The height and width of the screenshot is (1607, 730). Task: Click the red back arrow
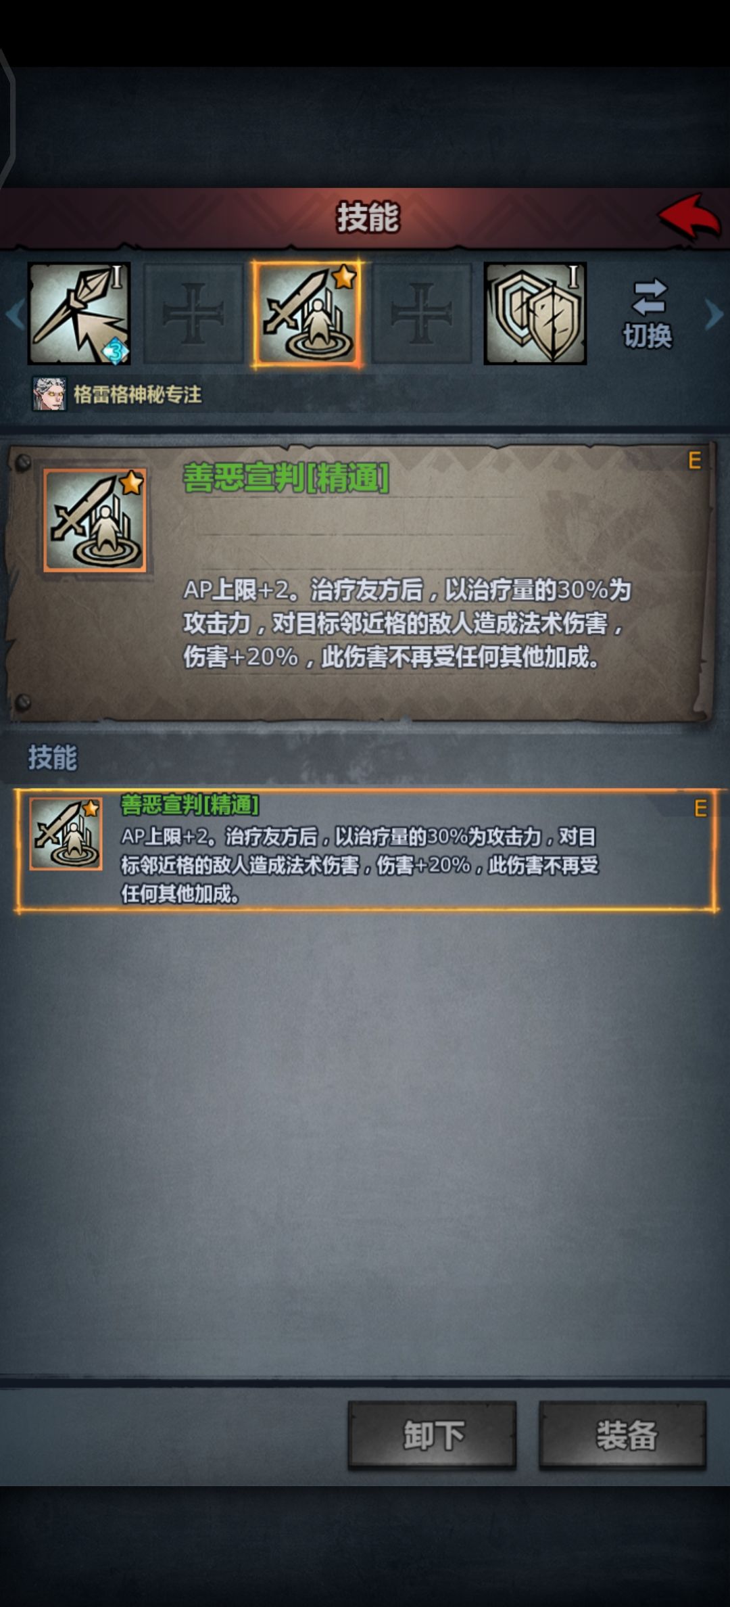tap(689, 216)
